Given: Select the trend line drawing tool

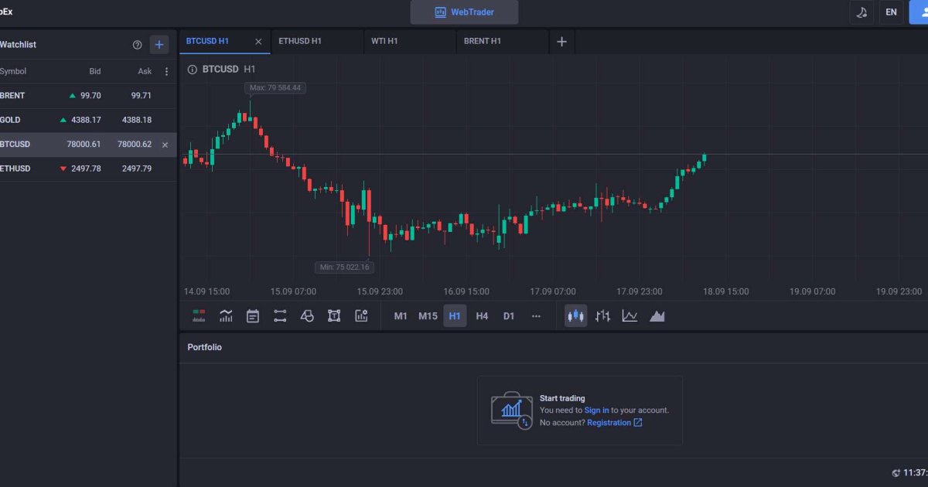Looking at the screenshot, I should pyautogui.click(x=280, y=315).
